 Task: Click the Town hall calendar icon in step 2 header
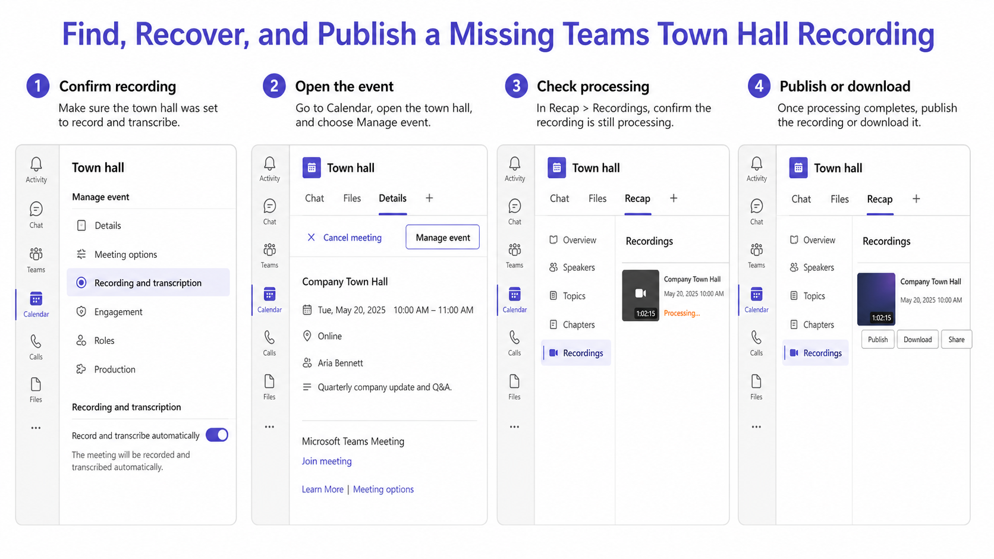click(312, 168)
